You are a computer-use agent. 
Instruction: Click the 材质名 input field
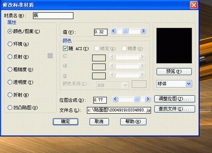tap(53, 16)
